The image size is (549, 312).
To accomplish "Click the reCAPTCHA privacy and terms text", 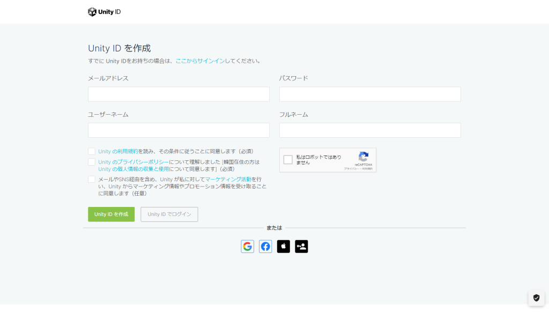I will pos(358,169).
